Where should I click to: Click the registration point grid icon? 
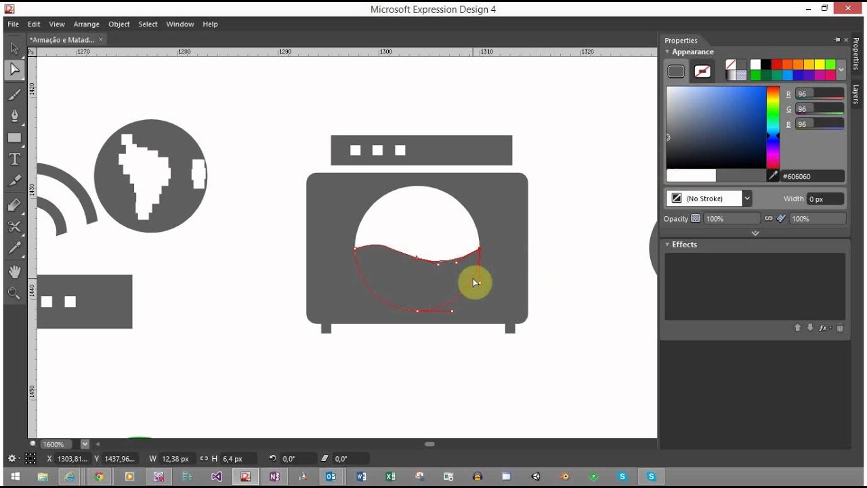(30, 459)
